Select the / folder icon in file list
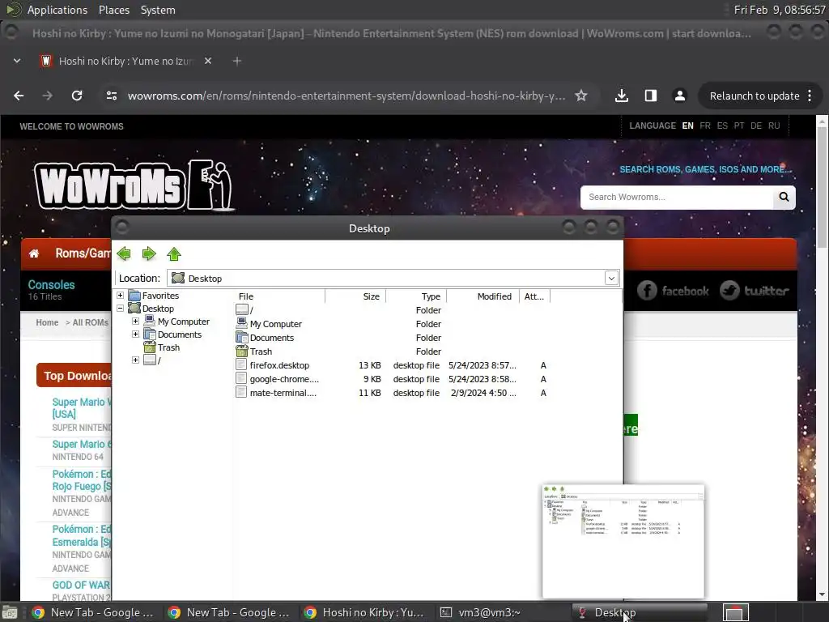 click(242, 310)
